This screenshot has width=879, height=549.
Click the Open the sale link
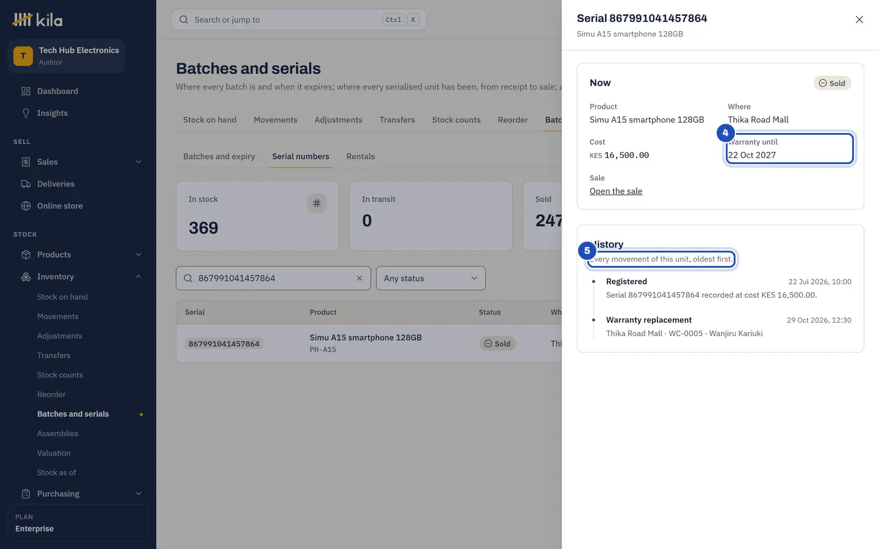coord(616,191)
